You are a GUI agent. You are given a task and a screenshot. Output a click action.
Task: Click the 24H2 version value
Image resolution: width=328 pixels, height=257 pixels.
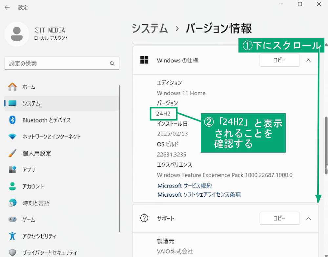click(163, 114)
